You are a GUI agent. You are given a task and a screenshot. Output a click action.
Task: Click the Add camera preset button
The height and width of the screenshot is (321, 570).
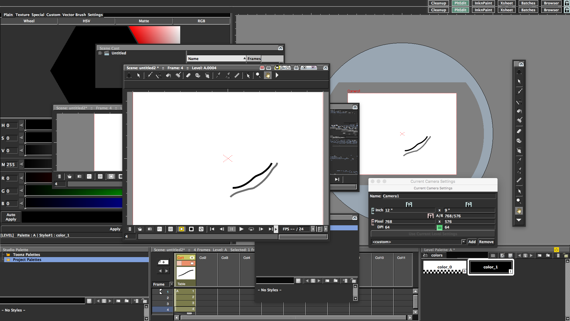point(472,242)
